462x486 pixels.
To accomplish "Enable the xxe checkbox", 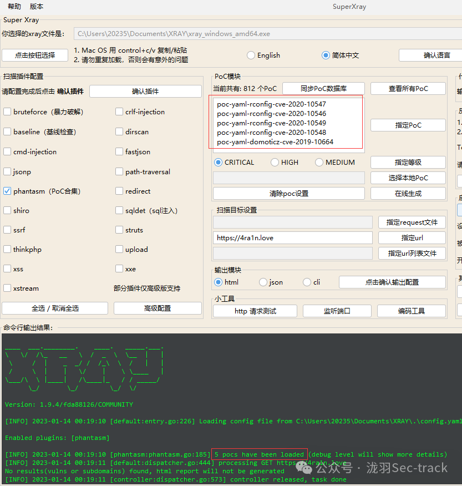I will coord(119,269).
